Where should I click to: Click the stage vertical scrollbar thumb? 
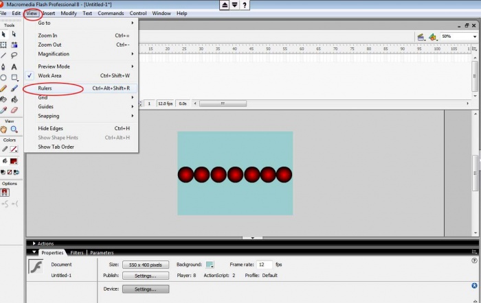point(476,173)
